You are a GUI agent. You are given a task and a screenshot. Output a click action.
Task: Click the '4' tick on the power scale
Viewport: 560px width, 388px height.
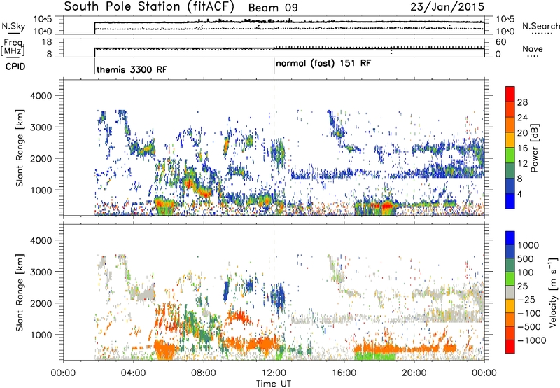(520, 194)
